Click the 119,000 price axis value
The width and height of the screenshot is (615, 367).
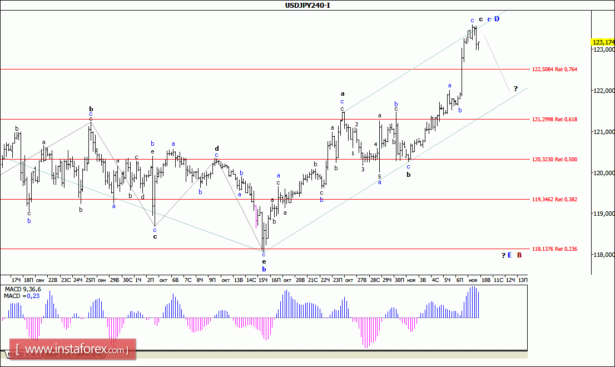[604, 214]
